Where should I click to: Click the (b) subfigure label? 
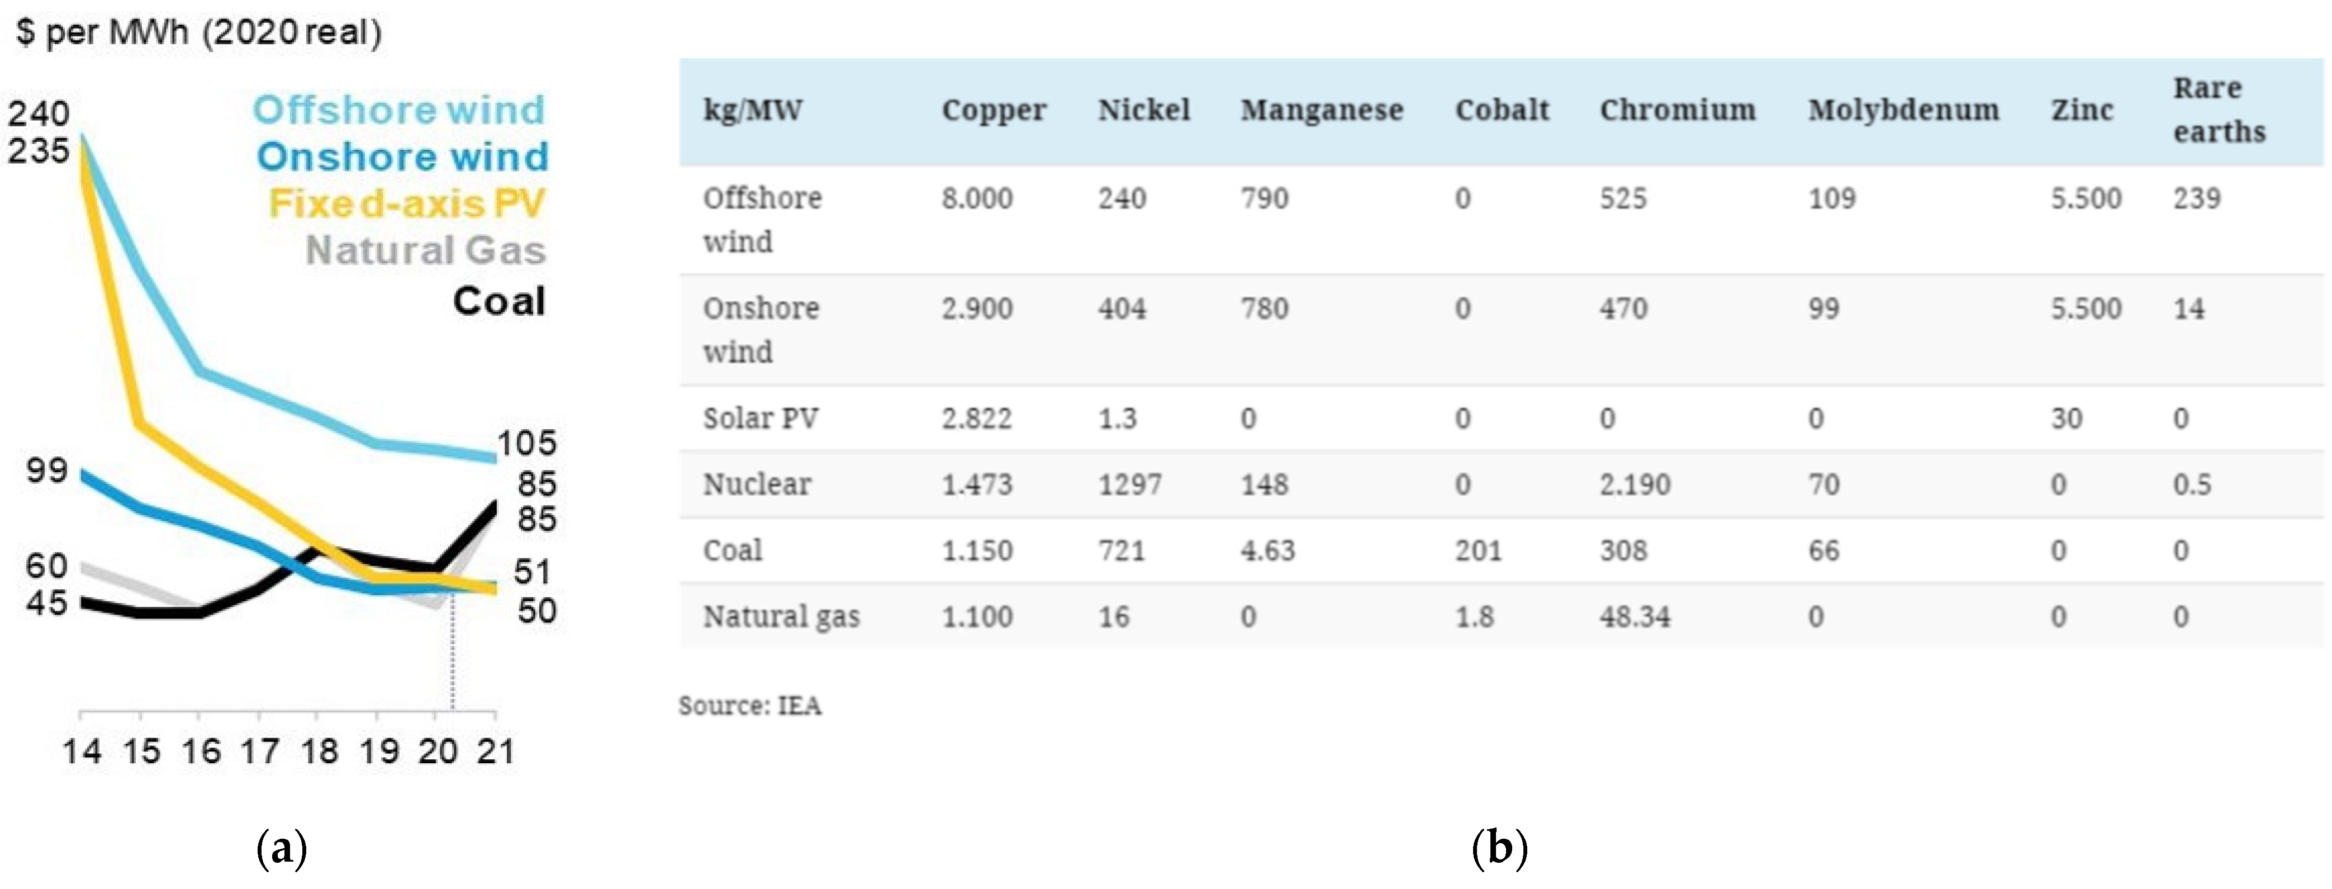1499,848
